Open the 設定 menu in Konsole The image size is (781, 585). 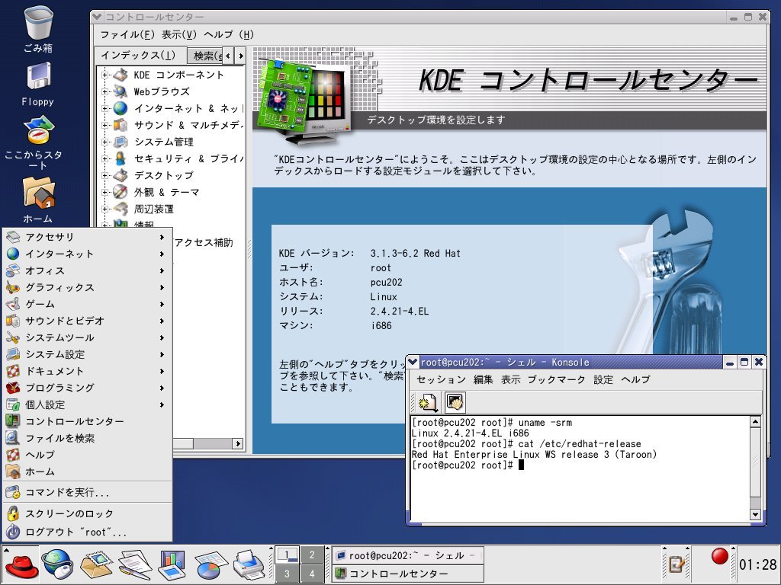tap(603, 379)
